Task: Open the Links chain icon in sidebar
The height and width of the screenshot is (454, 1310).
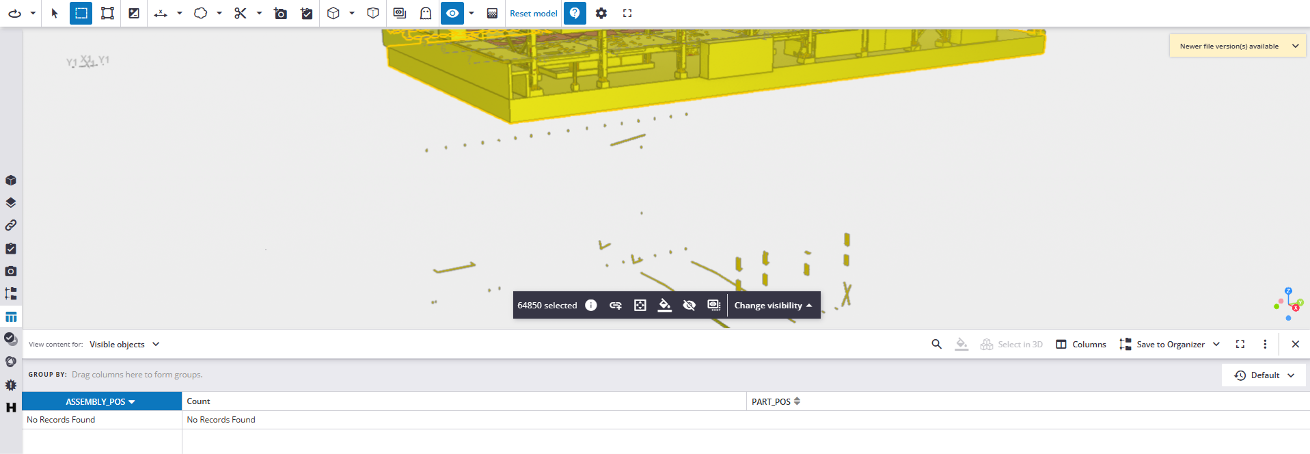Action: [11, 226]
